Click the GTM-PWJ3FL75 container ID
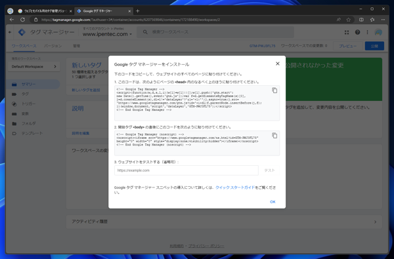The height and width of the screenshot is (259, 394). (262, 46)
